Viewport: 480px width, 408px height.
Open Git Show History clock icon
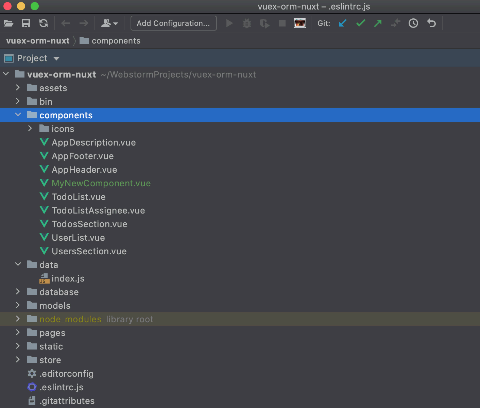(413, 23)
